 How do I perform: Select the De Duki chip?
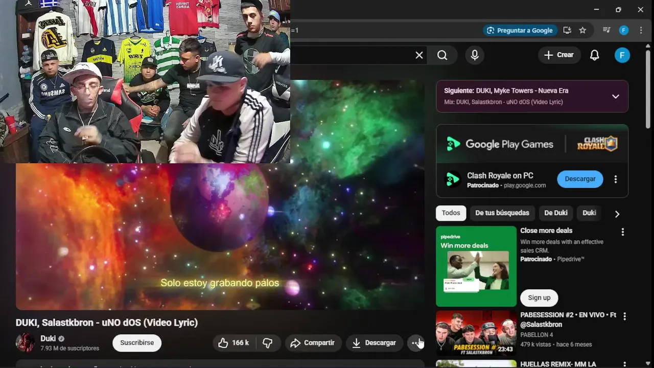coord(556,213)
